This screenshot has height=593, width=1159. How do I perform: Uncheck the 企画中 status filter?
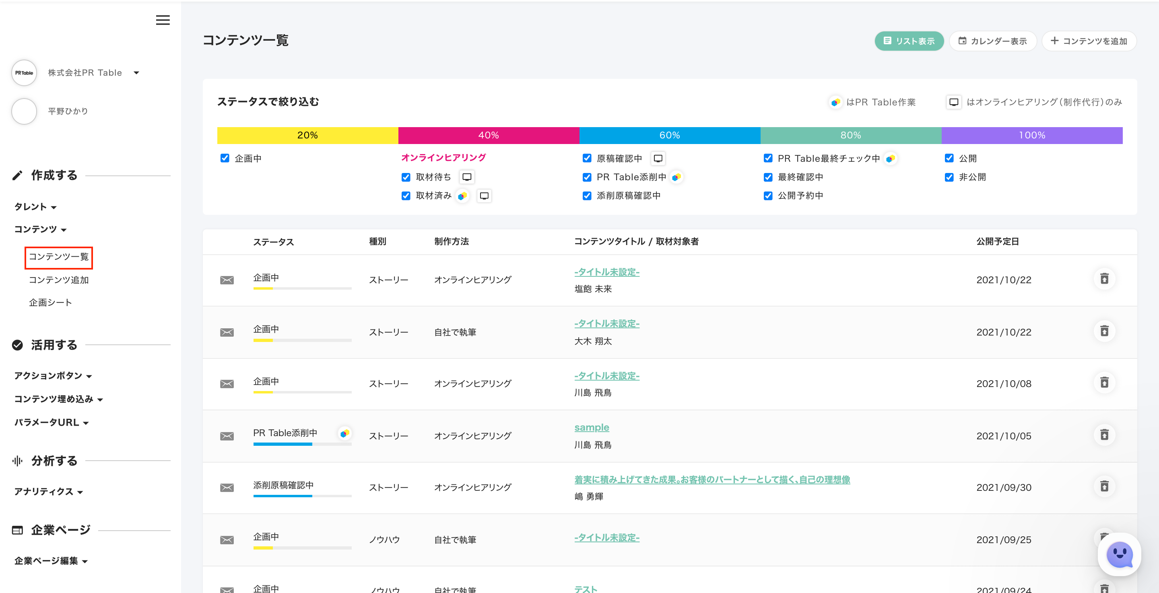[225, 158]
